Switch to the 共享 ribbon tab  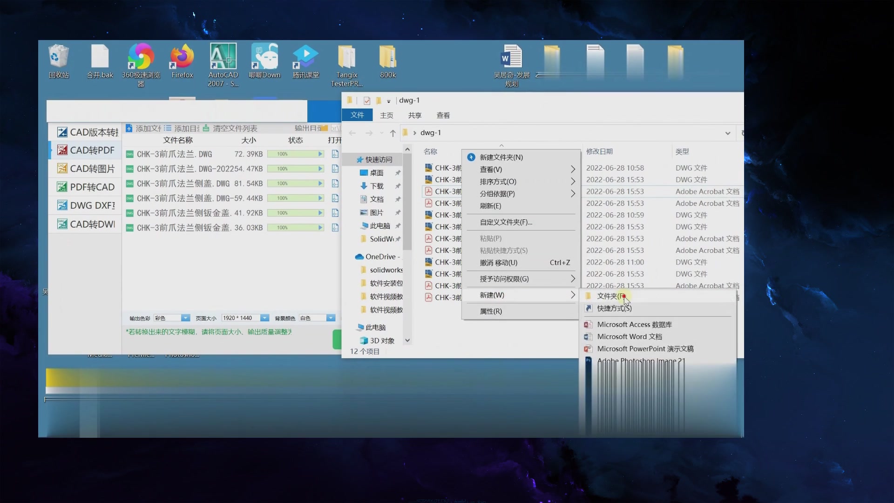pos(414,115)
